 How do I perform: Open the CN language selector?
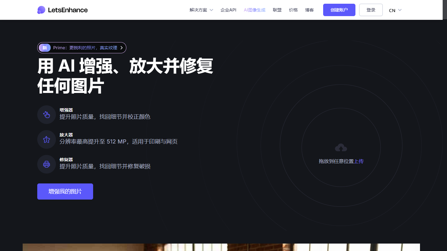tap(395, 10)
